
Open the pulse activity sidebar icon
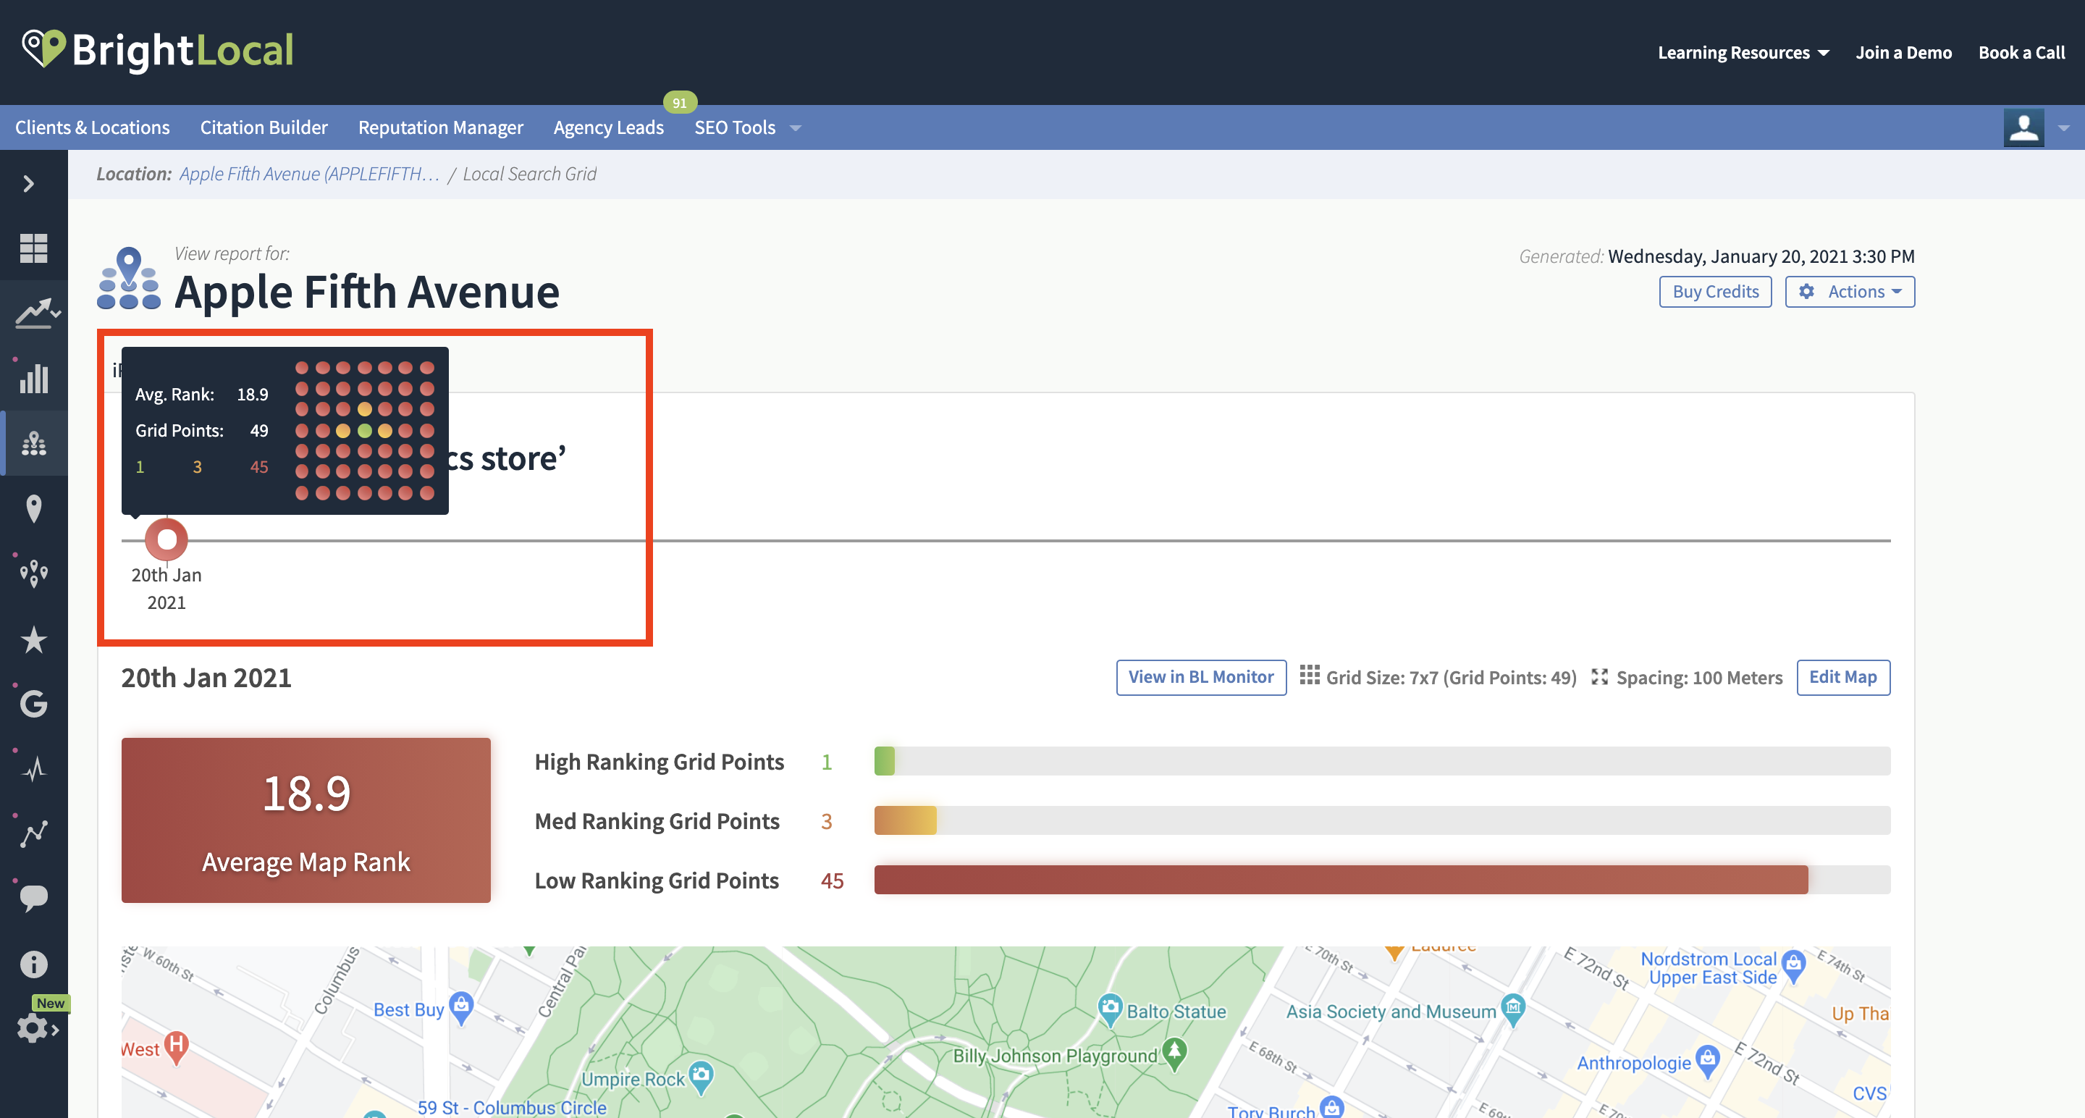coord(33,768)
